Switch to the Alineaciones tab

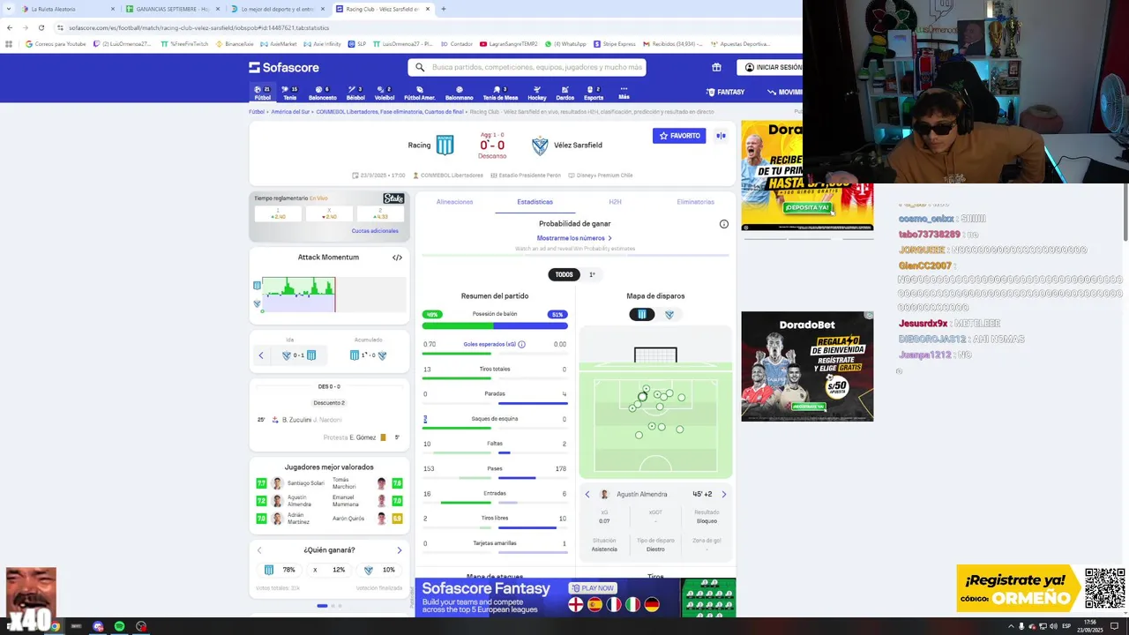[455, 202]
